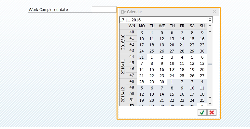Select November 1 in week 44
The height and width of the screenshot is (129, 250).
152,57
